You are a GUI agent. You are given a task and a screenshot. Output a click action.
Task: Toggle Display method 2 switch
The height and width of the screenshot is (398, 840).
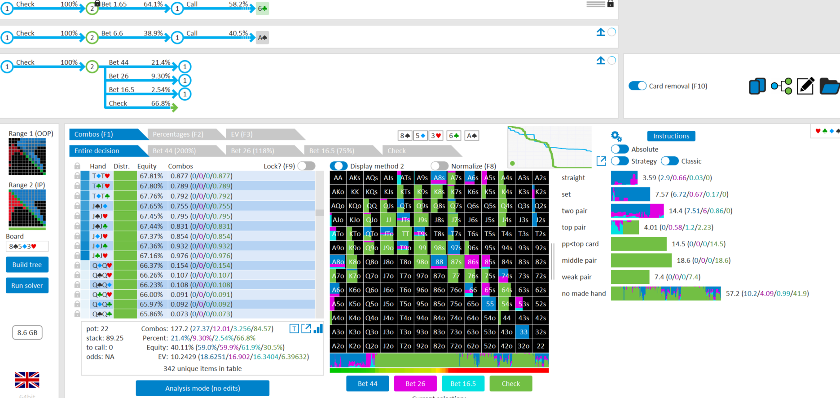click(x=339, y=166)
